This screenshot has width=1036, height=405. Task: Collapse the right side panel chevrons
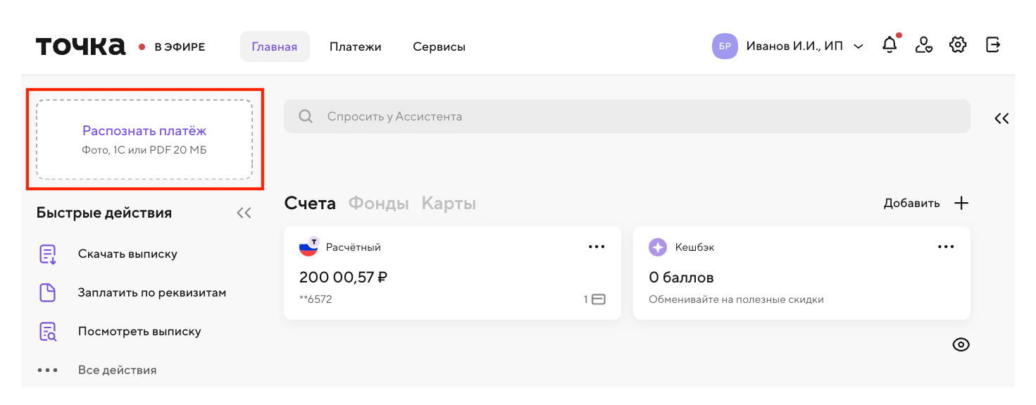tap(1001, 118)
